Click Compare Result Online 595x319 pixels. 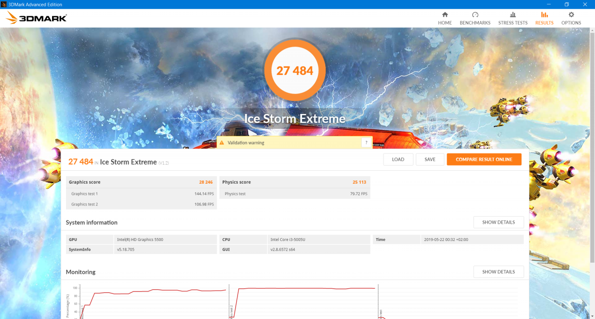[484, 159]
